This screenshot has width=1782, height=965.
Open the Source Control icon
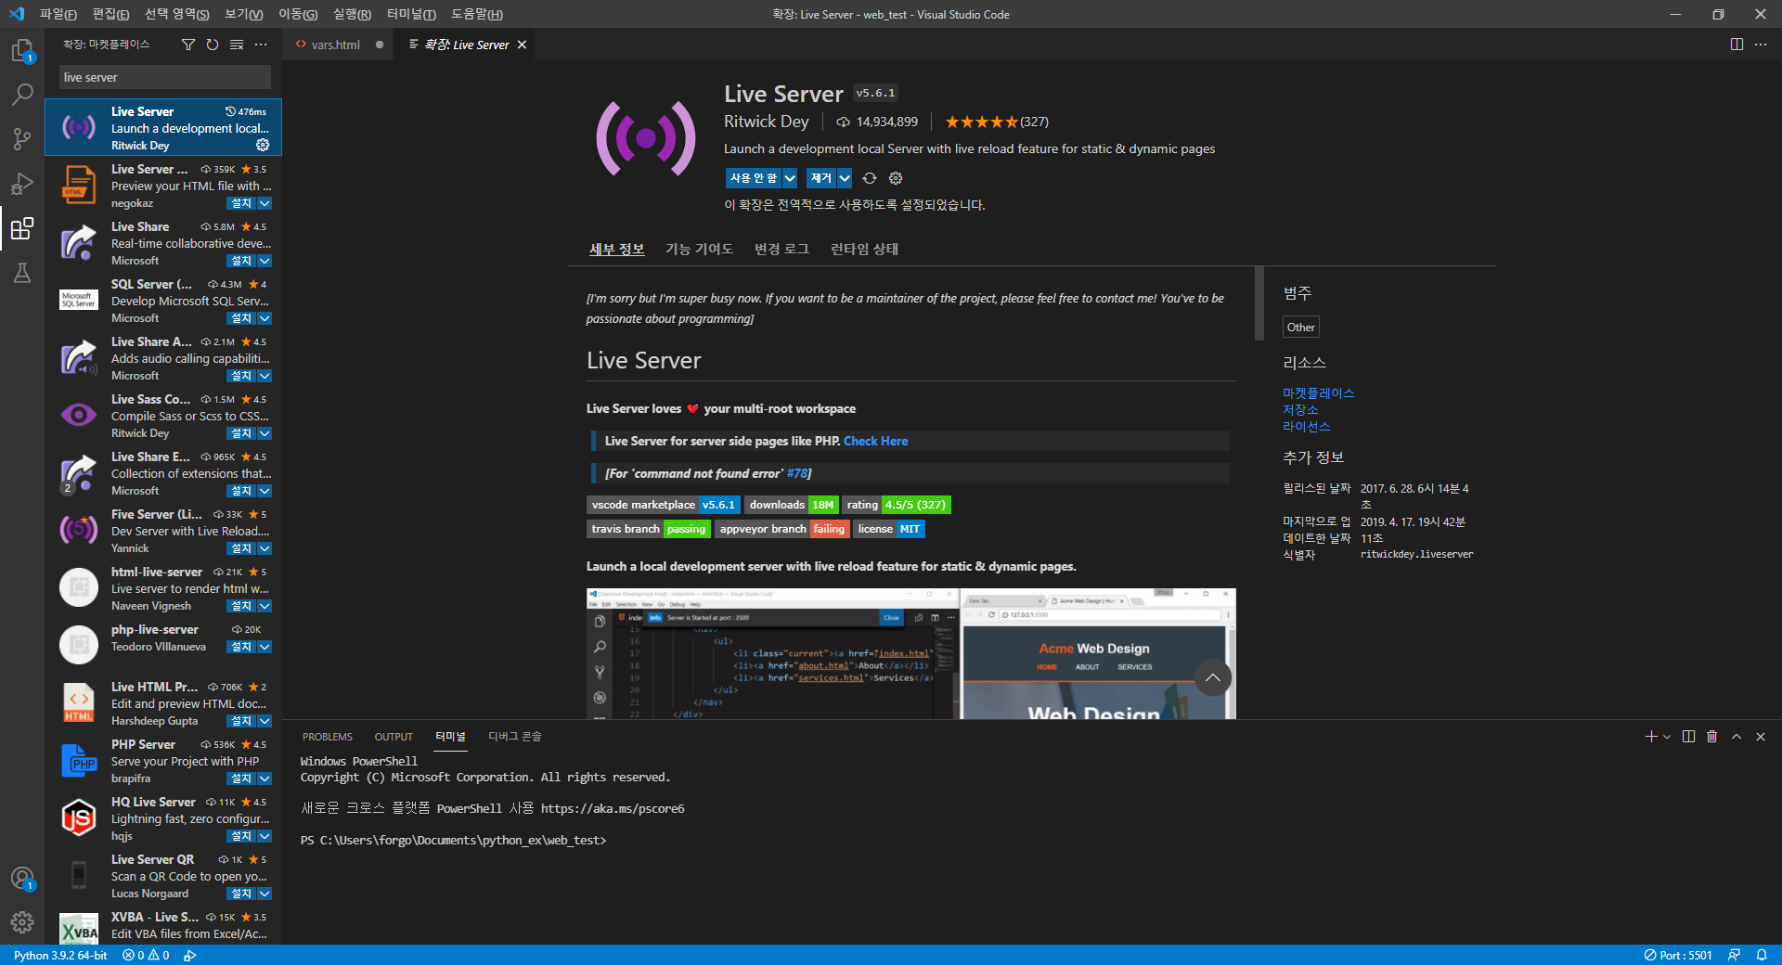22,138
